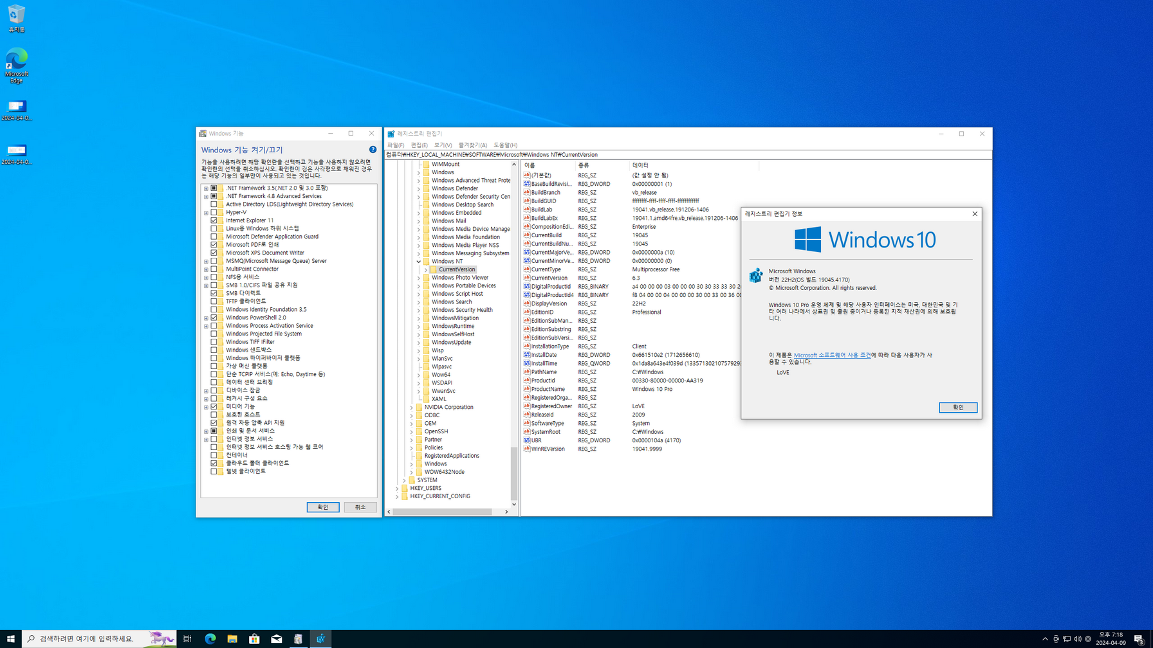This screenshot has height=648, width=1153.
Task: Click the registry tree vertical scrollbar thumb
Action: 514,473
